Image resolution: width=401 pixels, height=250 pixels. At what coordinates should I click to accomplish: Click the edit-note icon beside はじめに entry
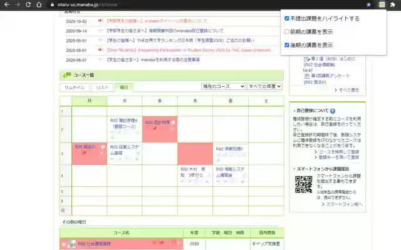point(307,59)
